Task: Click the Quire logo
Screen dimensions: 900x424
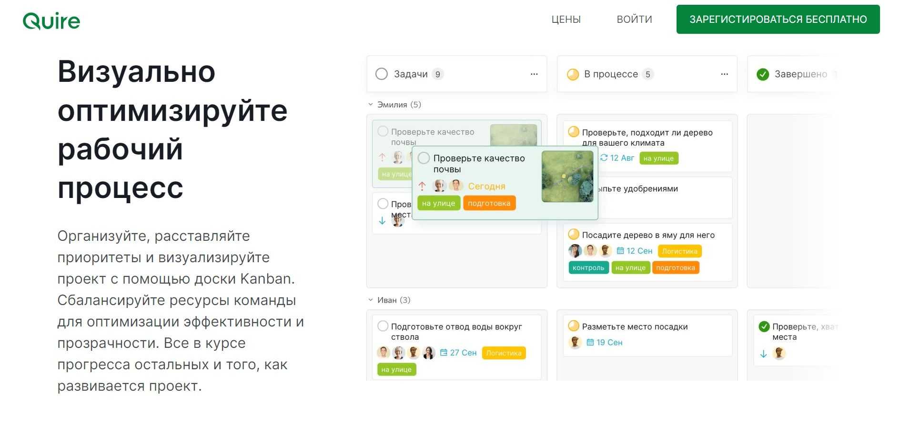Action: pyautogui.click(x=51, y=20)
